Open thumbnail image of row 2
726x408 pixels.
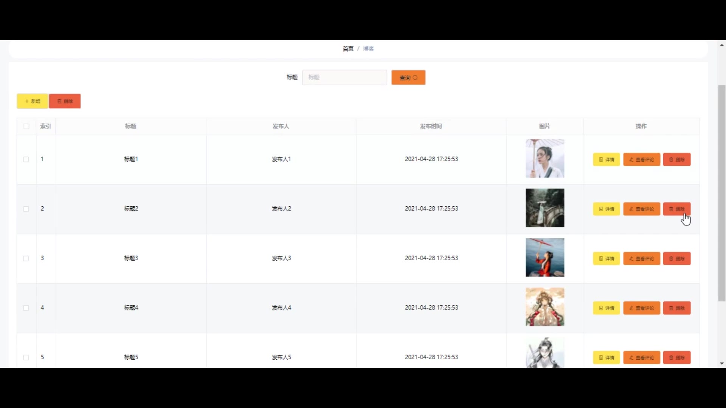coord(544,208)
